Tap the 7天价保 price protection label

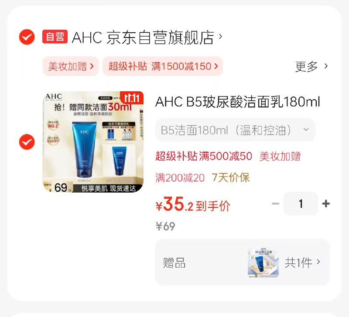pyautogui.click(x=231, y=178)
